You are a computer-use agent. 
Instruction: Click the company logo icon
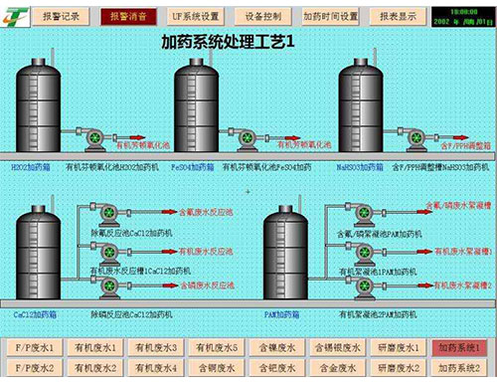click(15, 17)
